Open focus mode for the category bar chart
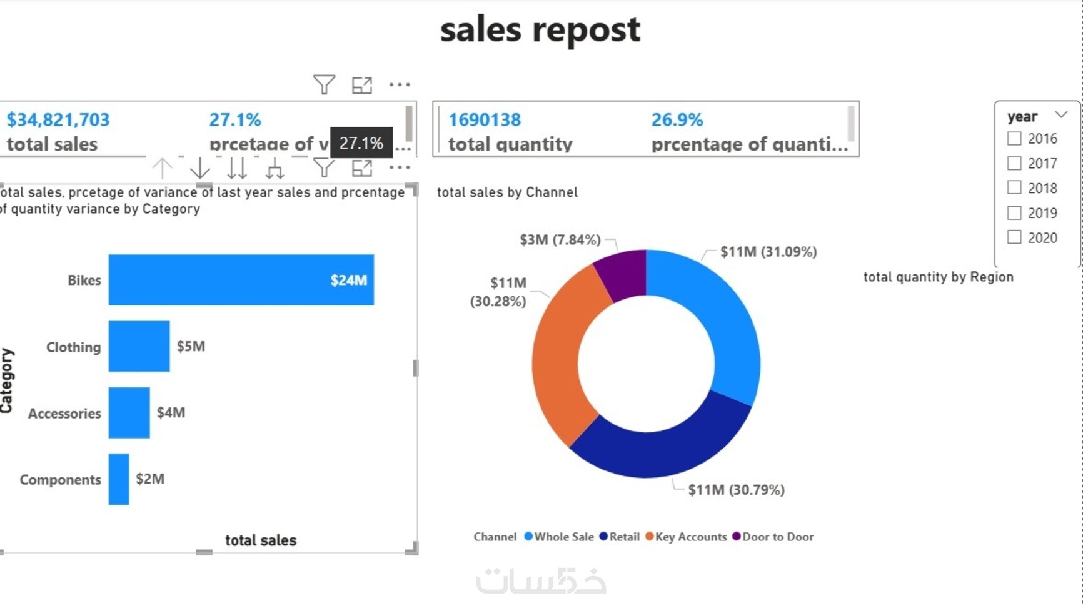Screen dimensions: 1083x606 pyautogui.click(x=362, y=167)
